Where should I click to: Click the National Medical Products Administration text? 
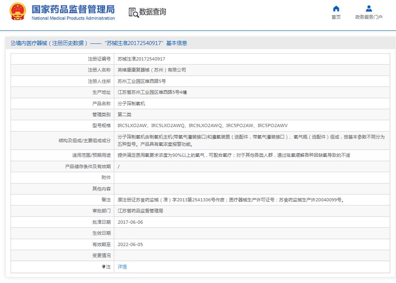point(73,18)
